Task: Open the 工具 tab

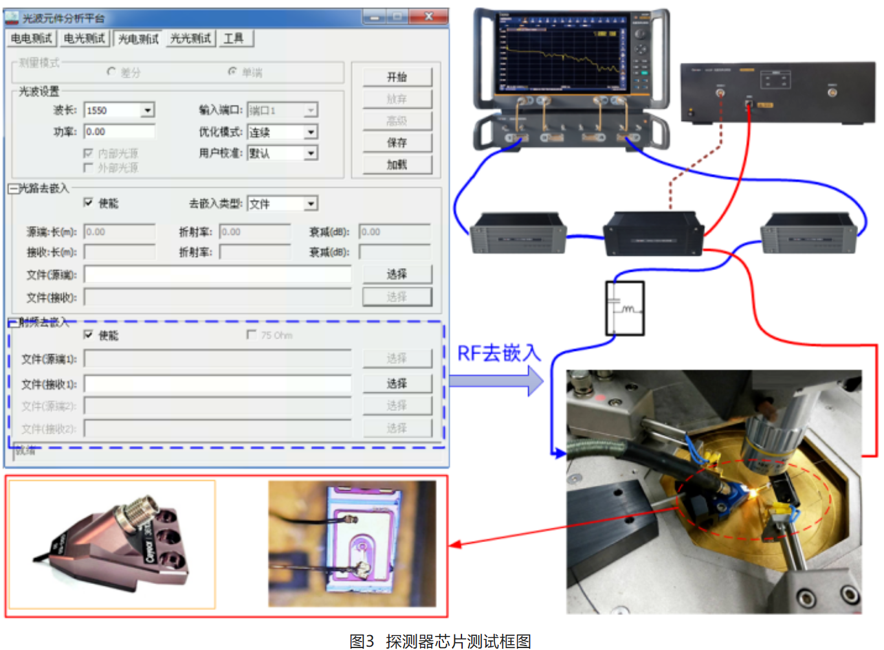Action: pos(234,39)
